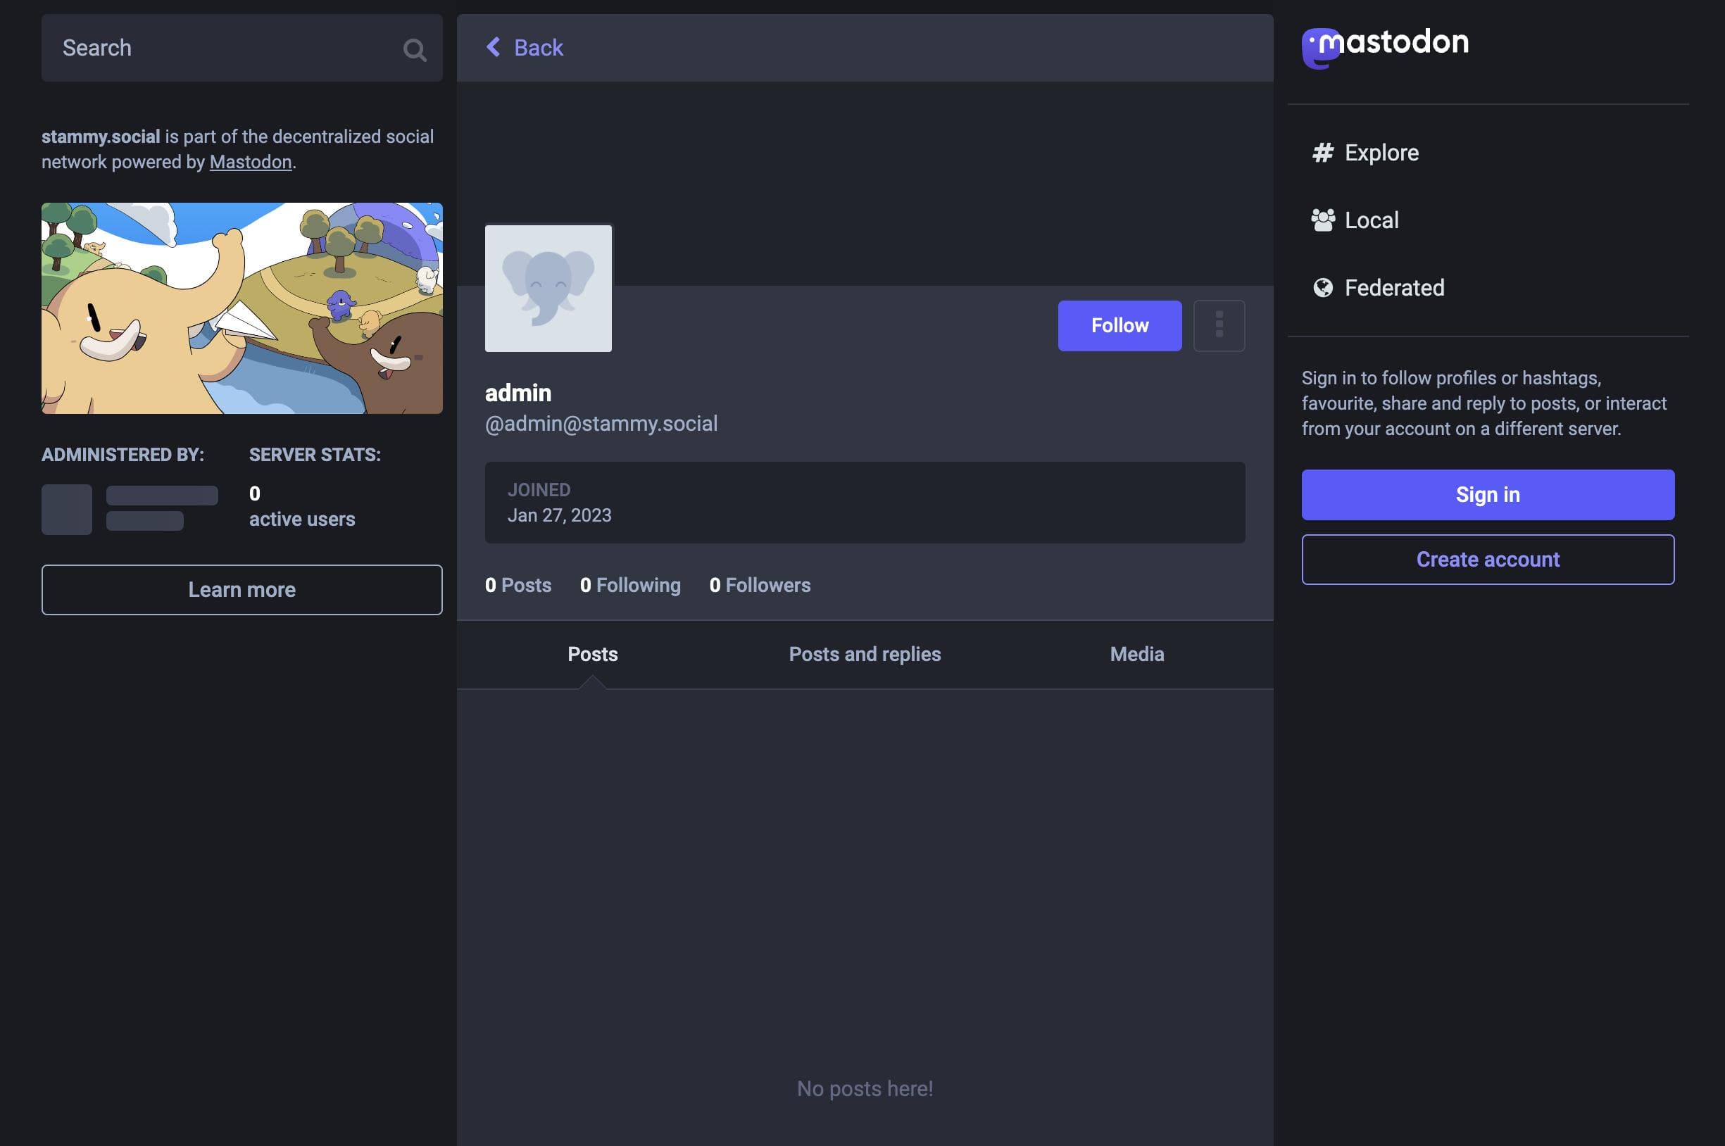Follow the admin account

point(1120,325)
